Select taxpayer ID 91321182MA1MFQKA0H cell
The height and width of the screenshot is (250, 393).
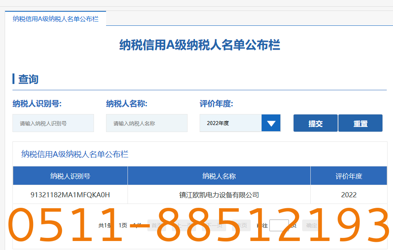point(70,195)
